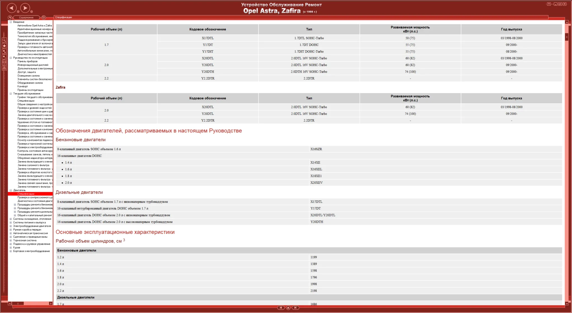The image size is (572, 313).
Task: Expand Системы охлаждения, отопления tree node
Action: tap(11, 219)
